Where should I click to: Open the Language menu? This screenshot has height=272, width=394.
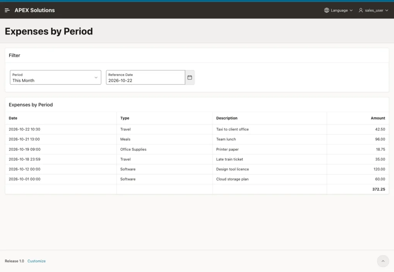(339, 10)
